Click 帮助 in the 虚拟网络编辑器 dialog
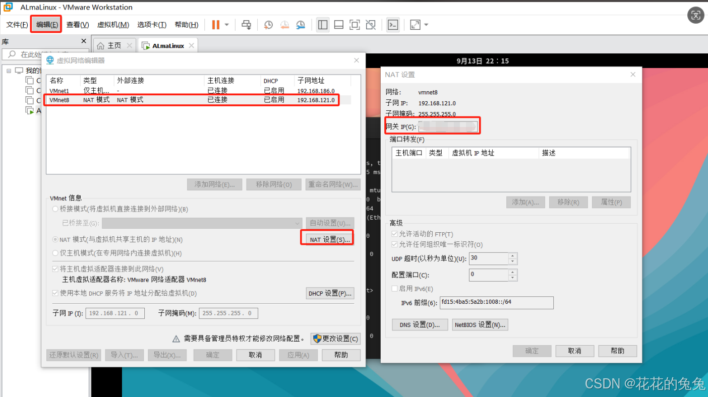The image size is (708, 397). (x=341, y=355)
